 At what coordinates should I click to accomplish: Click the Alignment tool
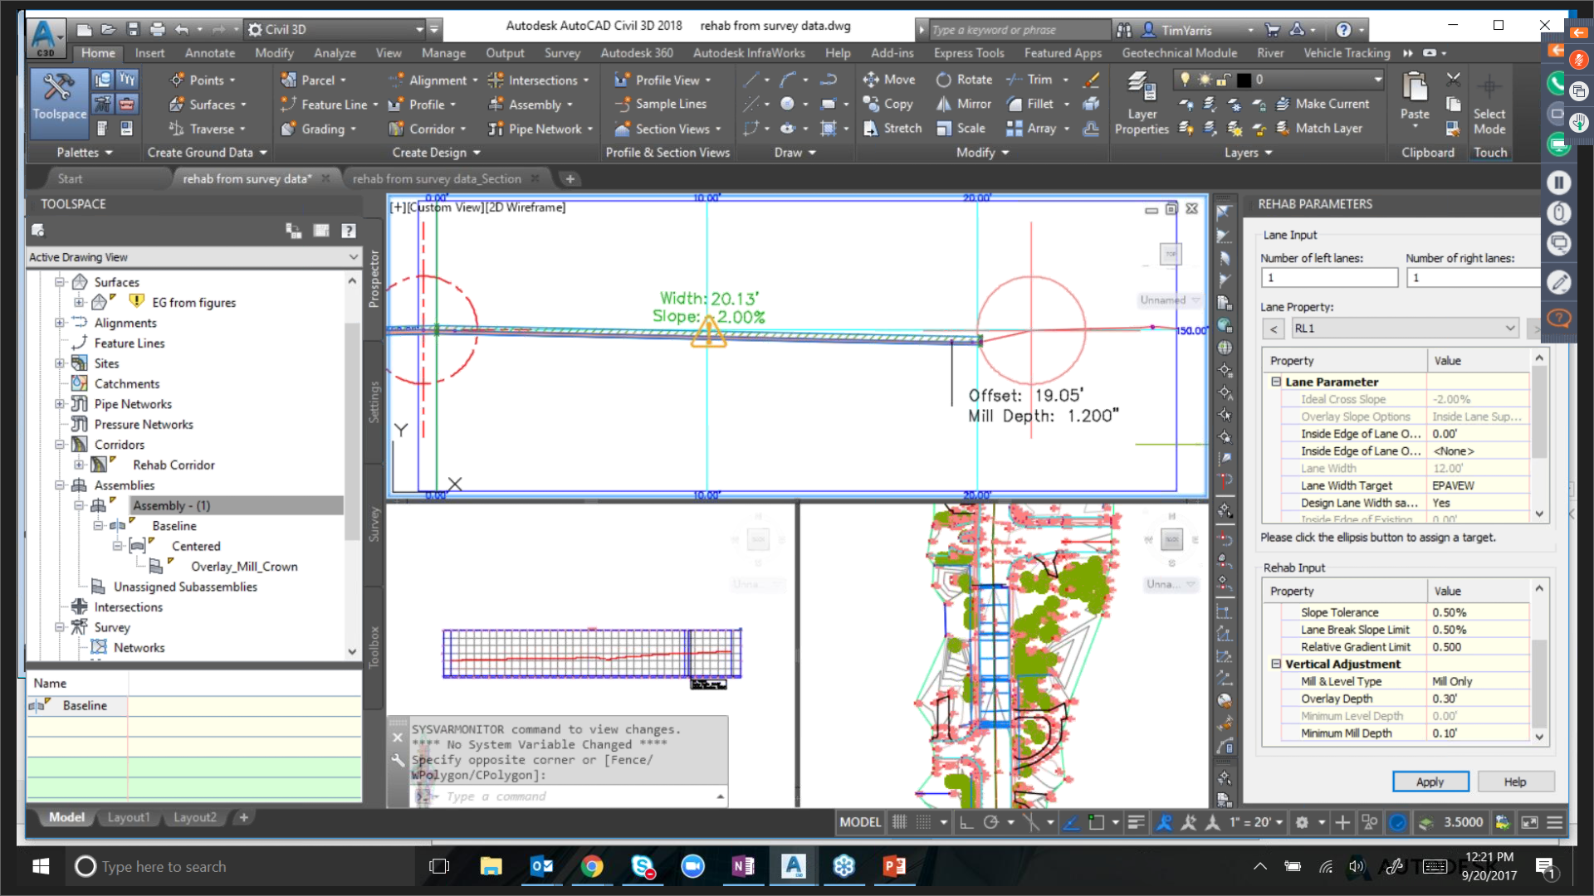click(433, 80)
